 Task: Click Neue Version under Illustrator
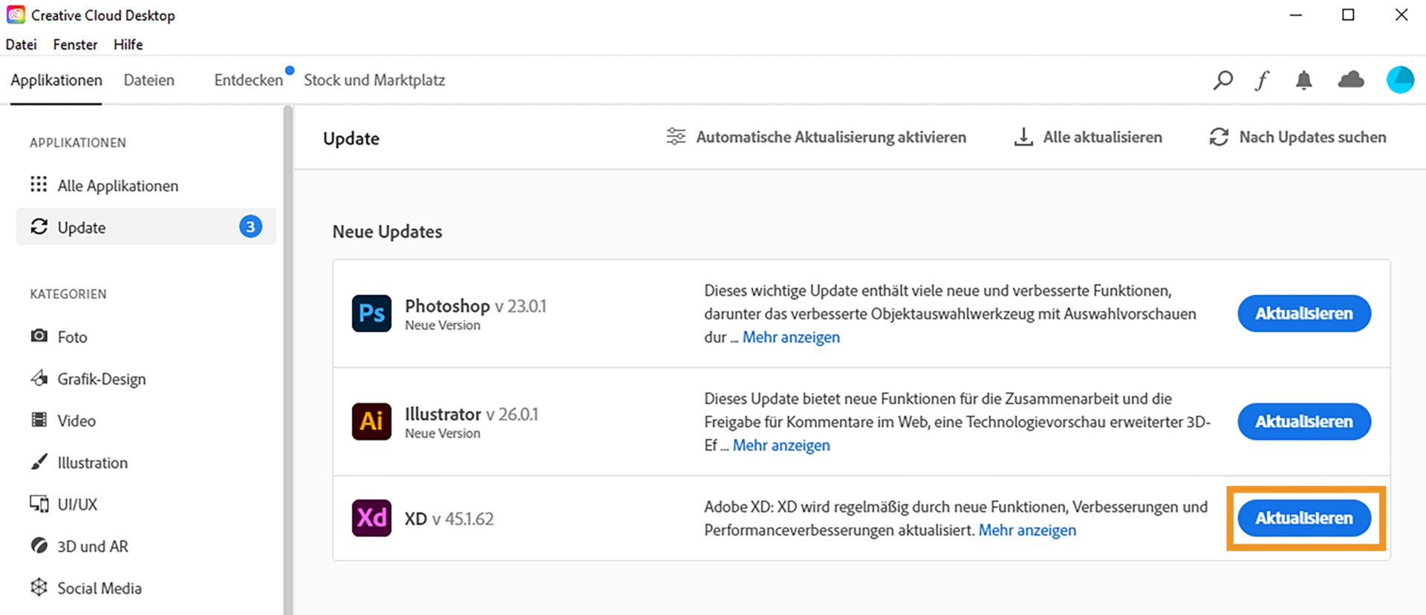click(x=443, y=434)
